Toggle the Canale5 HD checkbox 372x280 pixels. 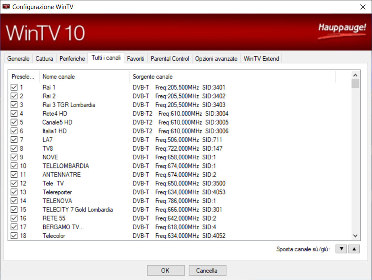coord(14,122)
